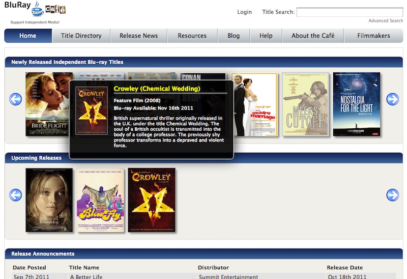The width and height of the screenshot is (407, 279).
Task: Click the BluRay Café logo
Action: (x=35, y=9)
